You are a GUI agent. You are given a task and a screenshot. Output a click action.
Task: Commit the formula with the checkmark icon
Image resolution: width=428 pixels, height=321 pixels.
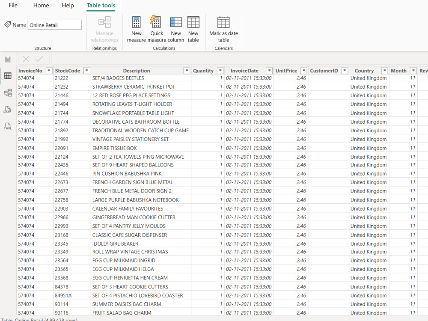pos(39,59)
